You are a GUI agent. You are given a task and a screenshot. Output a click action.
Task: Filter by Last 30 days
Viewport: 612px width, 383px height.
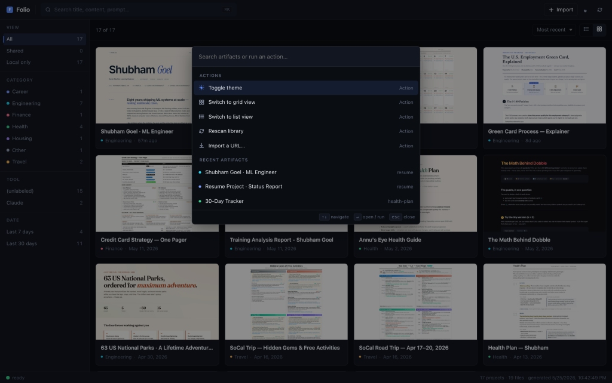coord(44,243)
